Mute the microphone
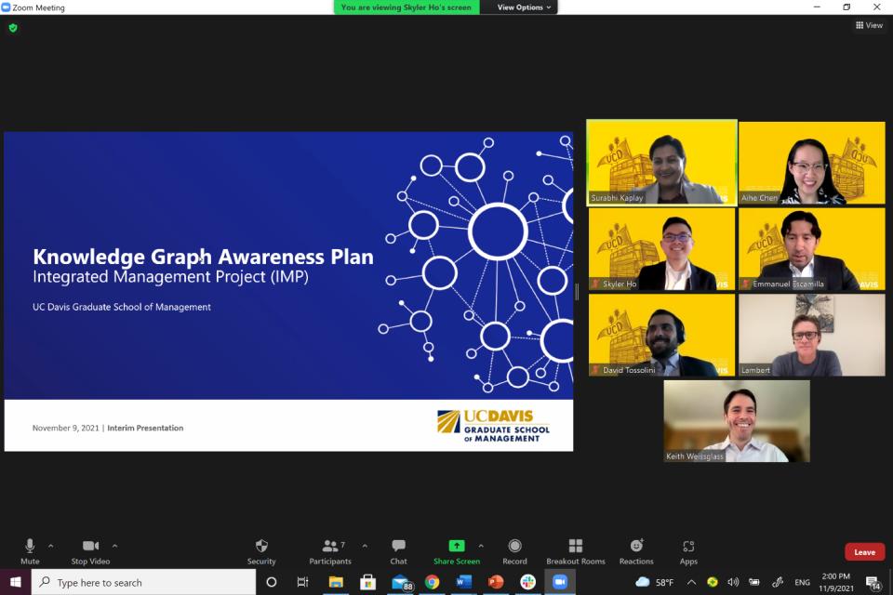The image size is (893, 595). (30, 549)
